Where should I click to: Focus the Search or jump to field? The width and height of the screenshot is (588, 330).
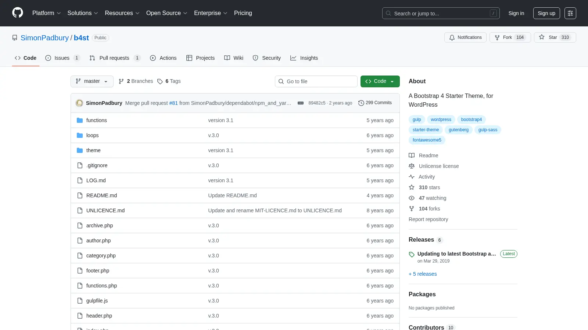[x=441, y=13]
